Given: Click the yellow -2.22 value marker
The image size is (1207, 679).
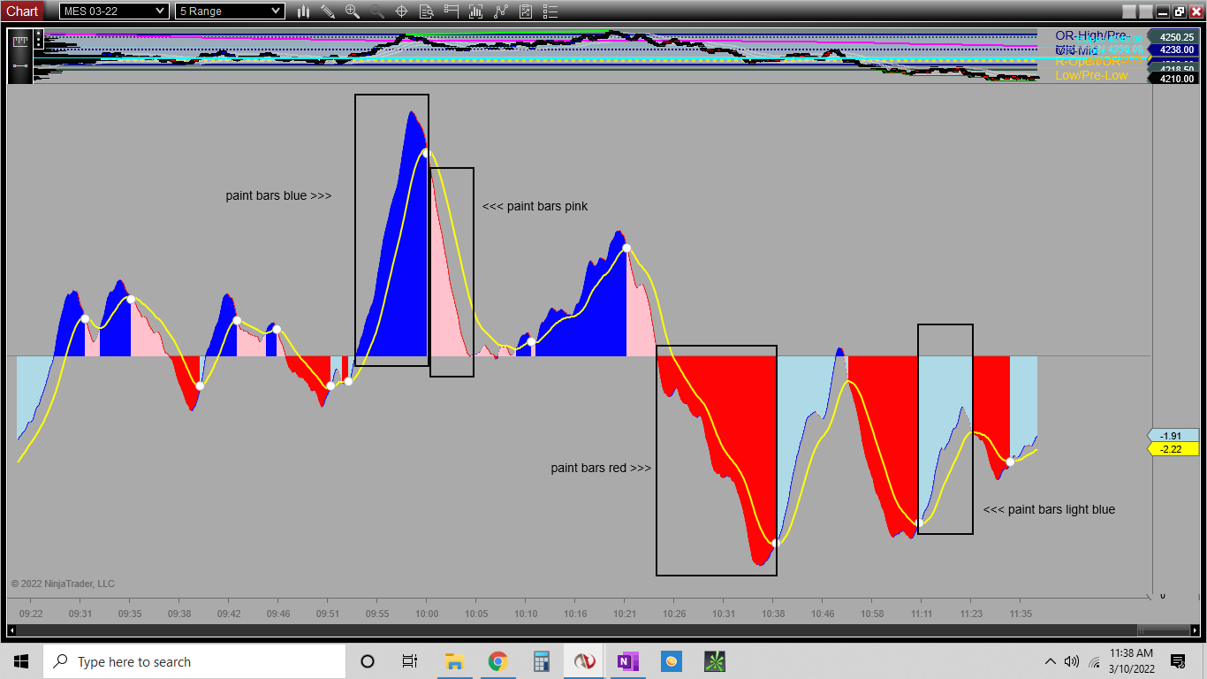Looking at the screenshot, I should pos(1171,449).
